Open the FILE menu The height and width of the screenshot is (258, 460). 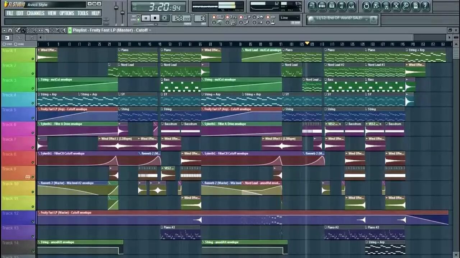(x=10, y=13)
